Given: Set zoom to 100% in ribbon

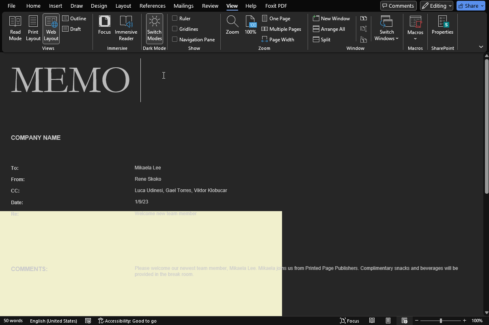Looking at the screenshot, I should 251,25.
